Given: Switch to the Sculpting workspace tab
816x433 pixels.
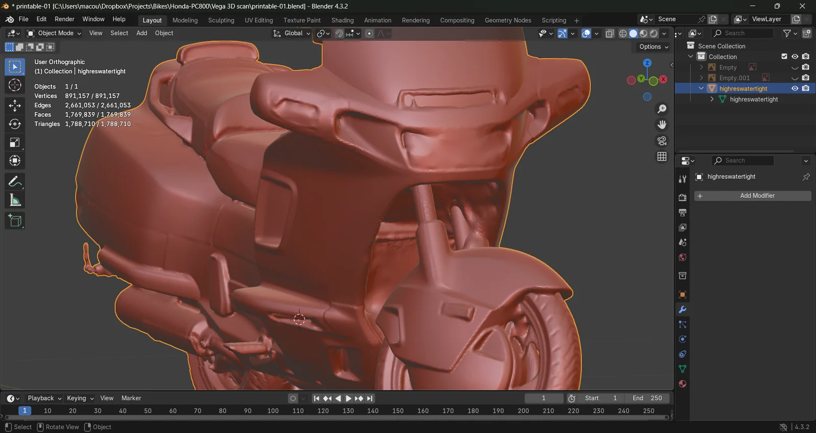Looking at the screenshot, I should 221,20.
